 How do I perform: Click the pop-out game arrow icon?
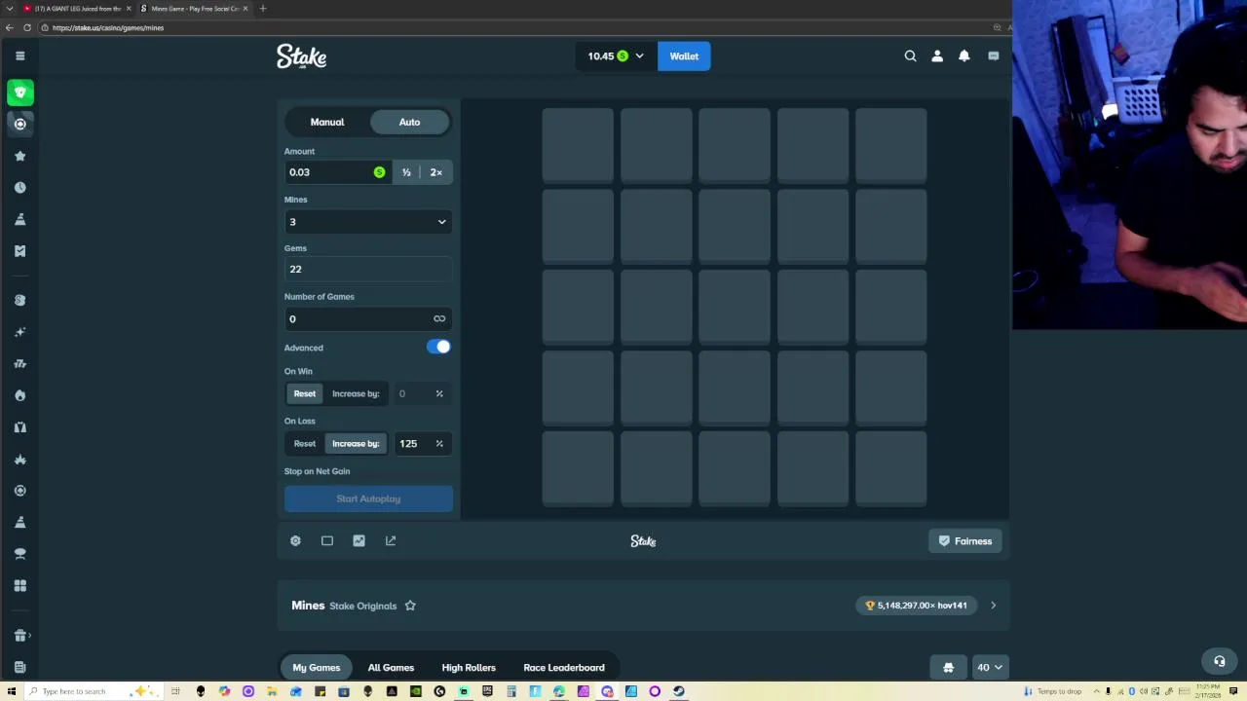(x=391, y=541)
